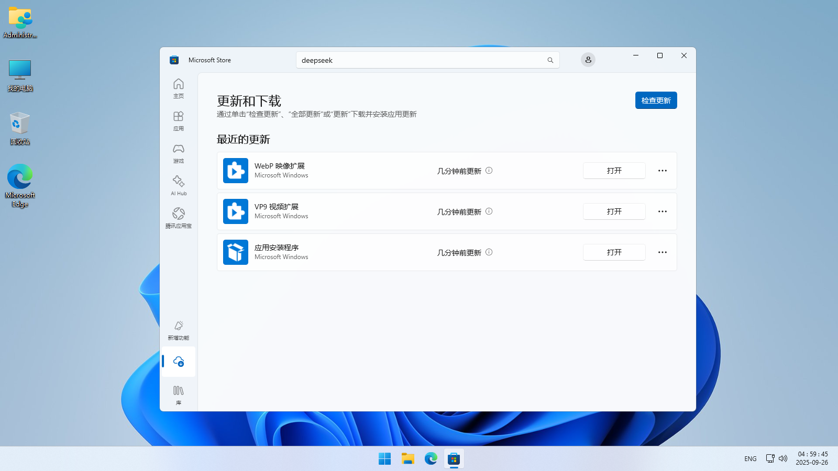Viewport: 838px width, 471px height.
Task: Click the search field containing deepseek
Action: 428,60
